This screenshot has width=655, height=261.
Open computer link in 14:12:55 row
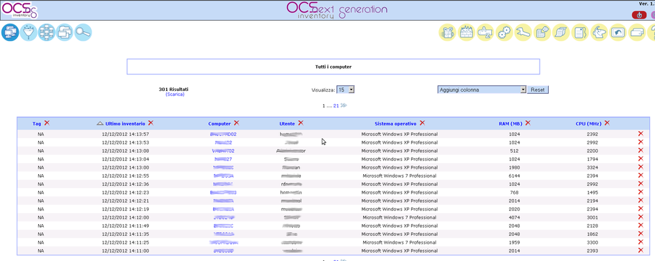223,176
